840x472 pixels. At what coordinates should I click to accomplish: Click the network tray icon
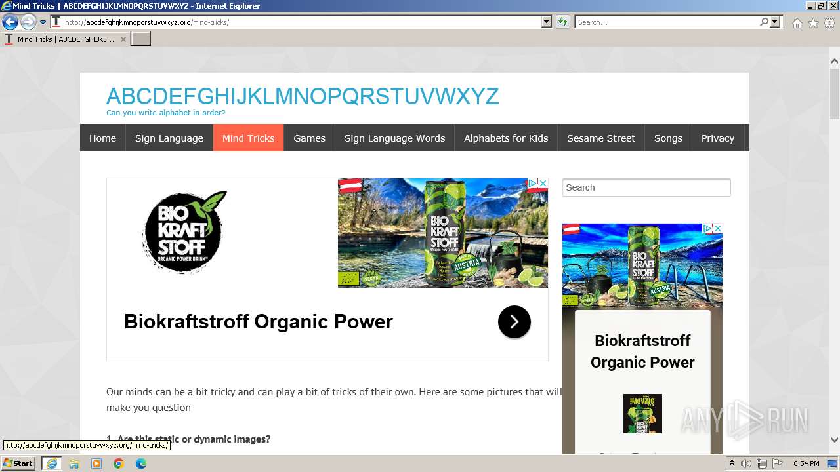point(762,463)
